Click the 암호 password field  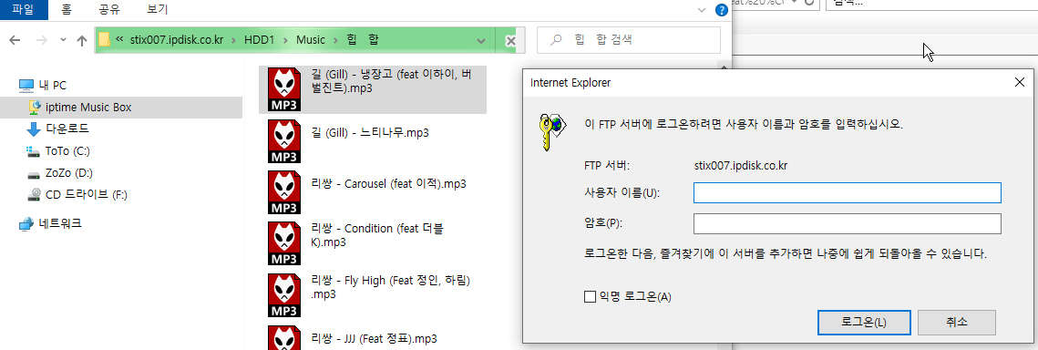tap(847, 223)
